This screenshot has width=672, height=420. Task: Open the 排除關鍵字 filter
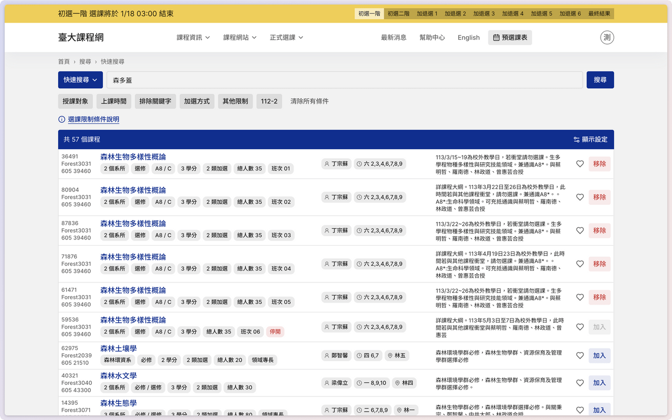(x=155, y=101)
